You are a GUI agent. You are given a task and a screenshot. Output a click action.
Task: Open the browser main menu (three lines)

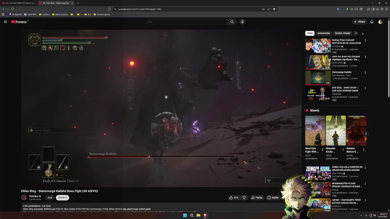click(387, 9)
